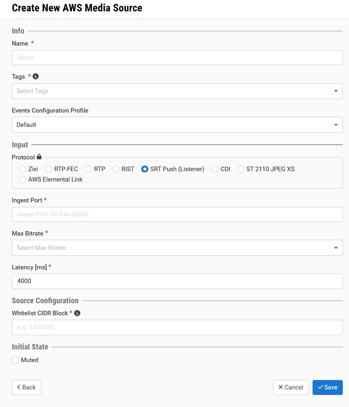Image resolution: width=349 pixels, height=407 pixels.
Task: Click the 'Max Bitrate' field label
Action: tap(28, 234)
